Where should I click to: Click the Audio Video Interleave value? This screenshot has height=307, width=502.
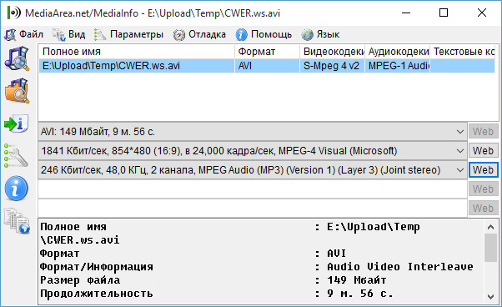click(x=400, y=267)
